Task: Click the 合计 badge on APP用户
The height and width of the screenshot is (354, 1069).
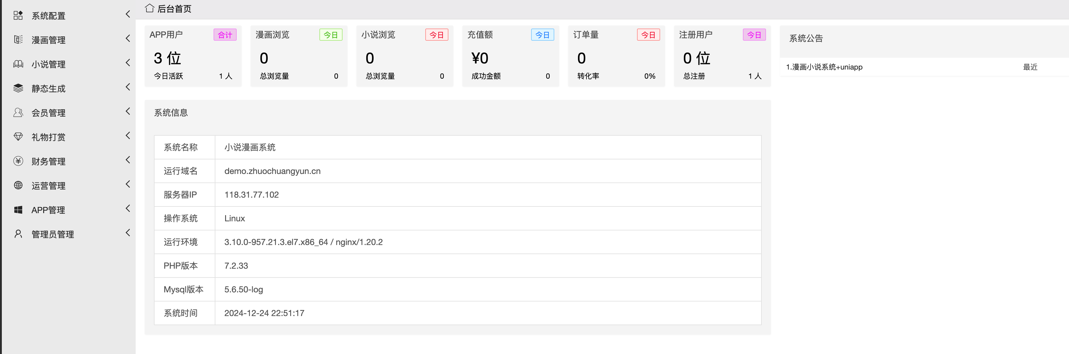Action: click(x=225, y=35)
